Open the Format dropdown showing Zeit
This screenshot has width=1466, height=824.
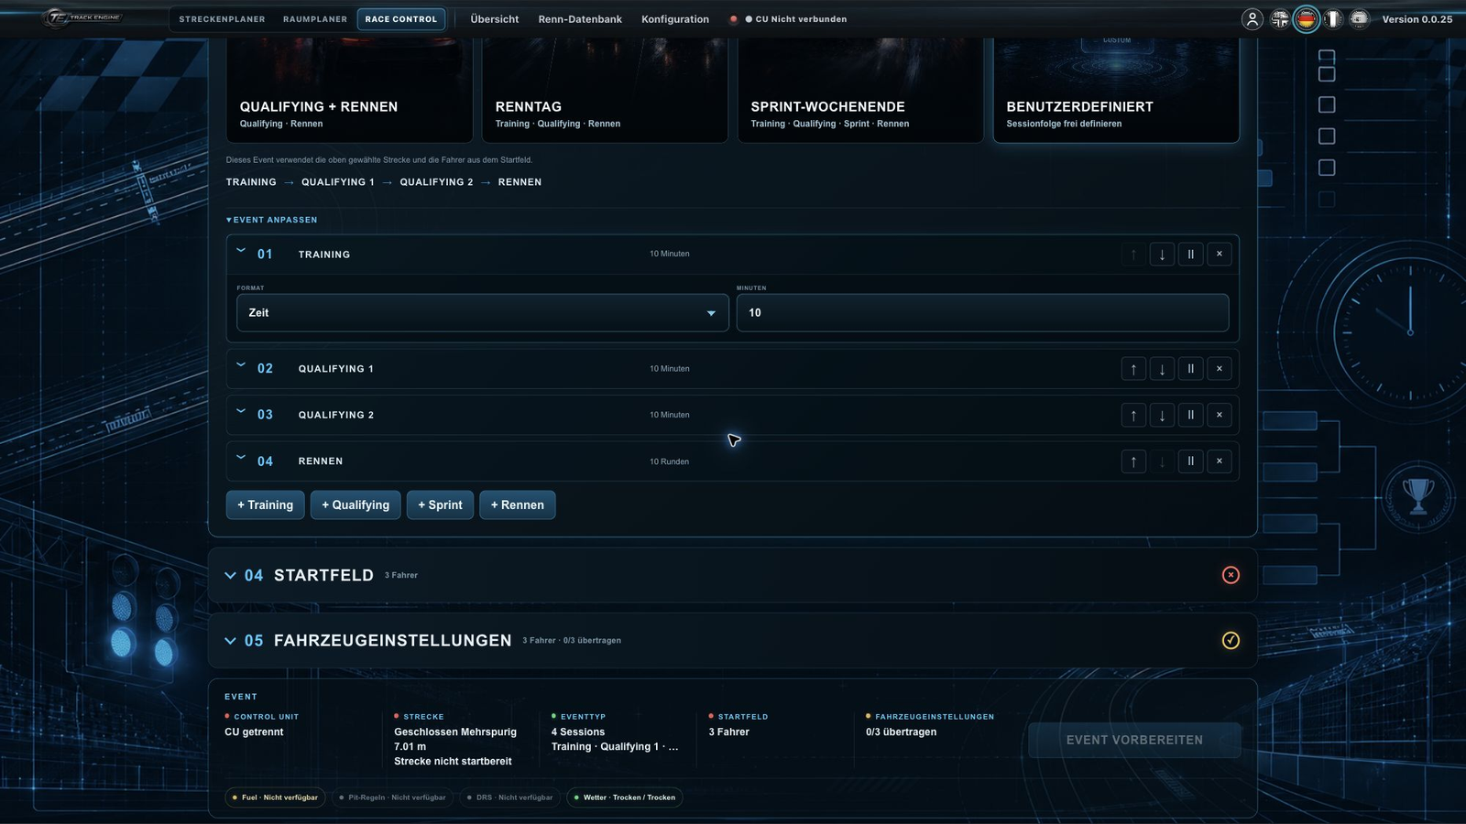[x=483, y=313]
